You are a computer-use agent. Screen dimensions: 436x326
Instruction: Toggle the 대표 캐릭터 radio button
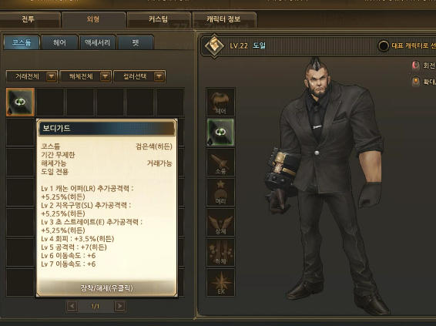(x=384, y=46)
